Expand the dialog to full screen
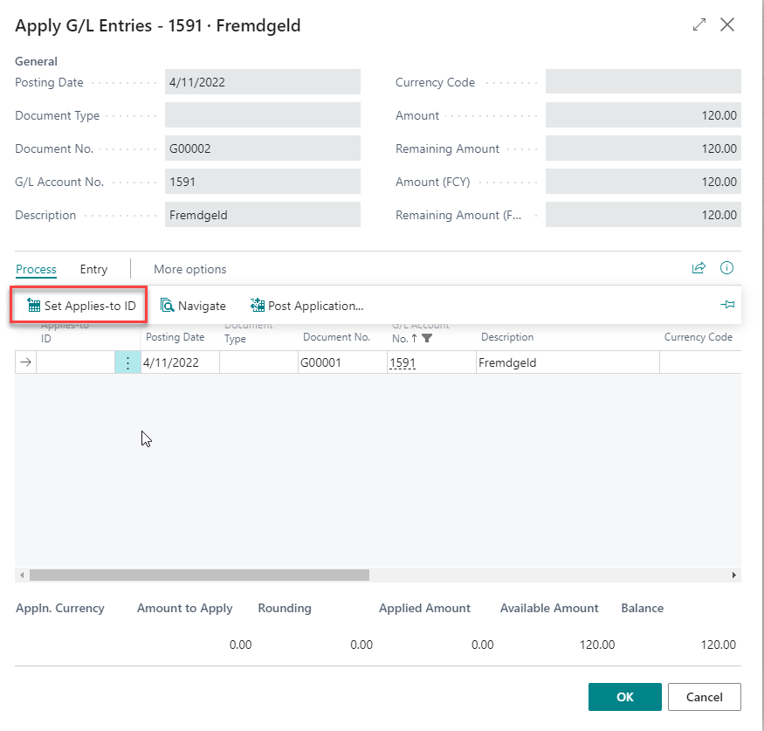This screenshot has width=764, height=731. click(x=699, y=25)
